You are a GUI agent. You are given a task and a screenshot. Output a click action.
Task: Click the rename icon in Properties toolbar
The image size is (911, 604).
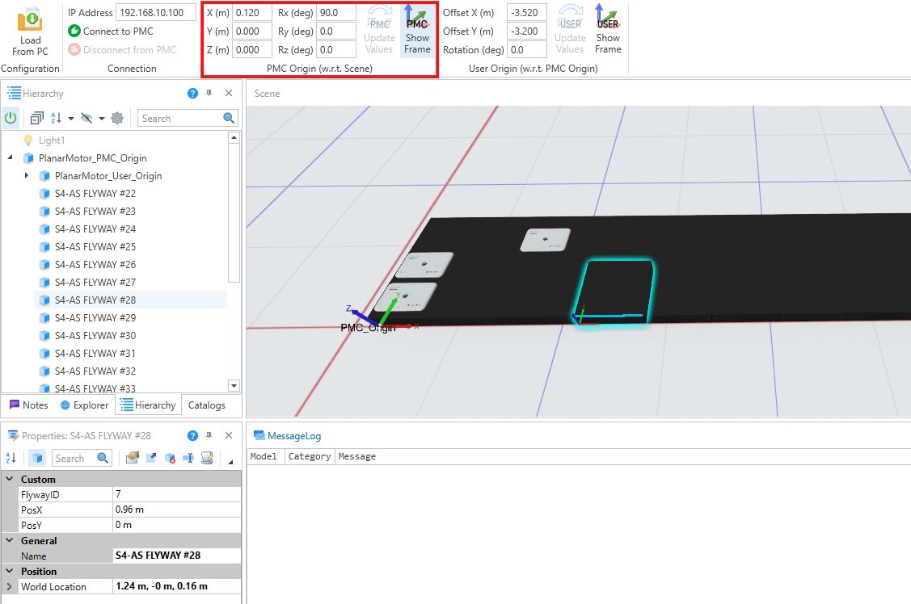click(188, 458)
